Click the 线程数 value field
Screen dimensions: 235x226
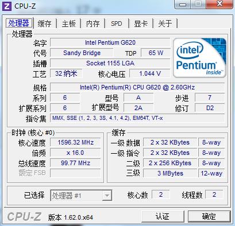click(214, 194)
